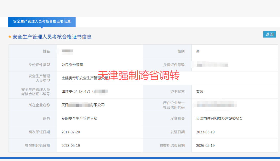Click the 性别 value showing 男
The image size is (280, 161).
point(197,51)
